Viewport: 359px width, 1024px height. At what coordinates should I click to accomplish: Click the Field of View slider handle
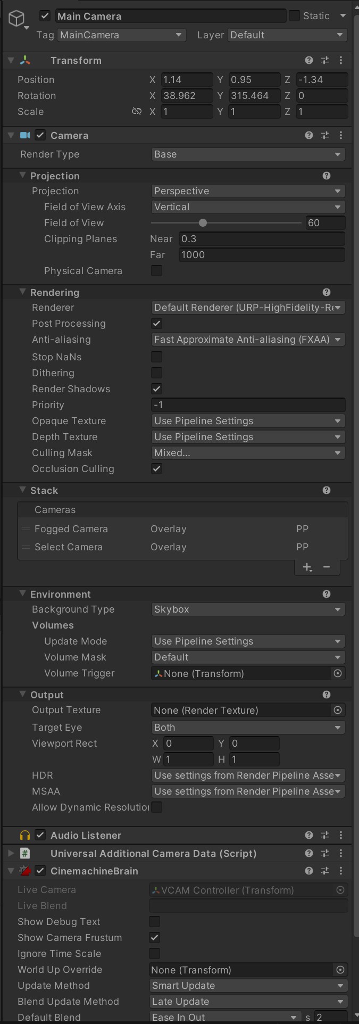[203, 223]
